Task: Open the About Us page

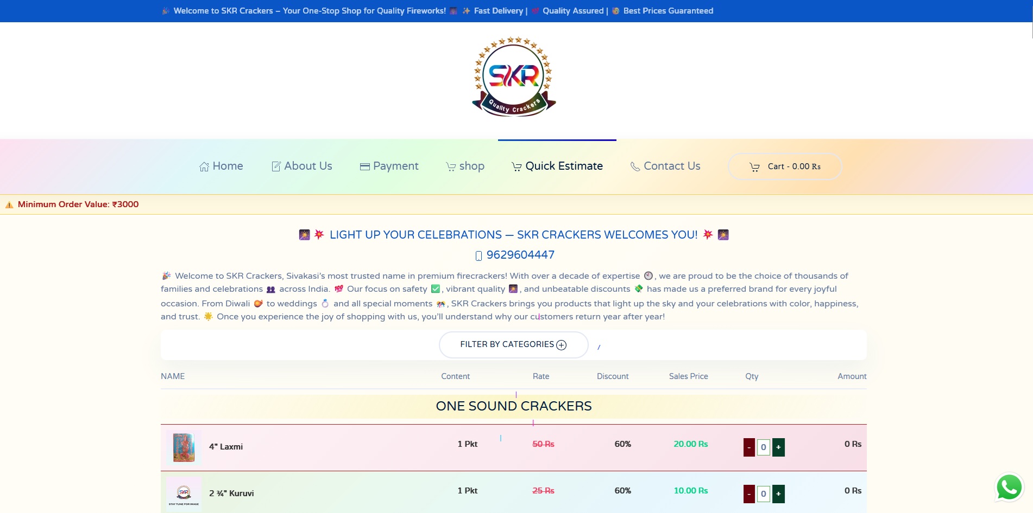Action: point(302,166)
